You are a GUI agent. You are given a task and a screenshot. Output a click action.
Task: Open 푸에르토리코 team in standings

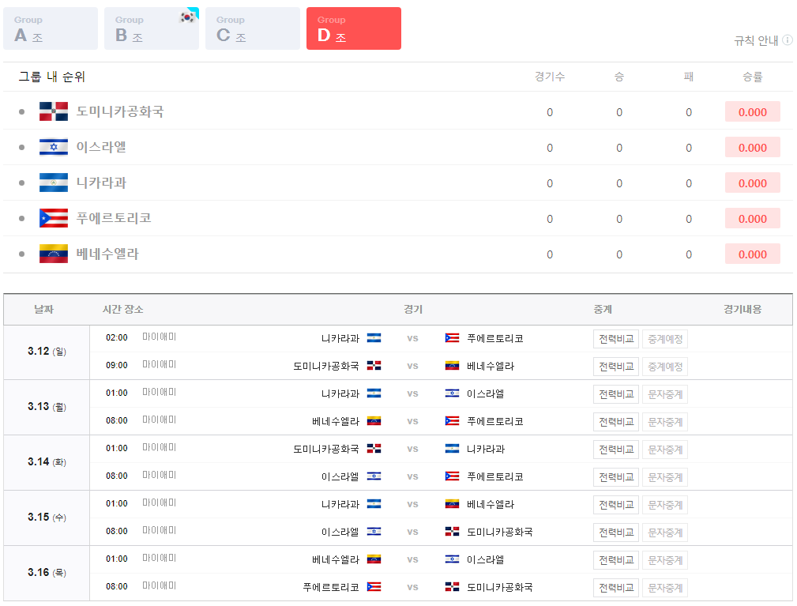[x=114, y=218]
